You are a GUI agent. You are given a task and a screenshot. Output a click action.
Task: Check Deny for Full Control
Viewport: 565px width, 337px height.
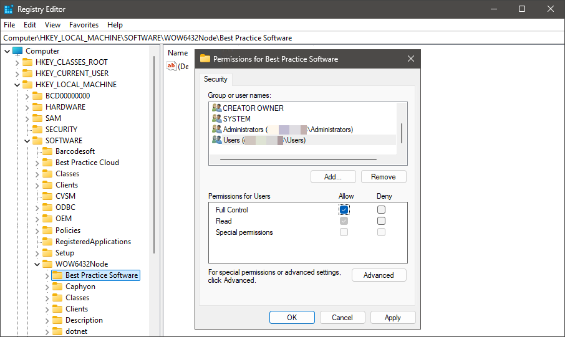pos(381,209)
